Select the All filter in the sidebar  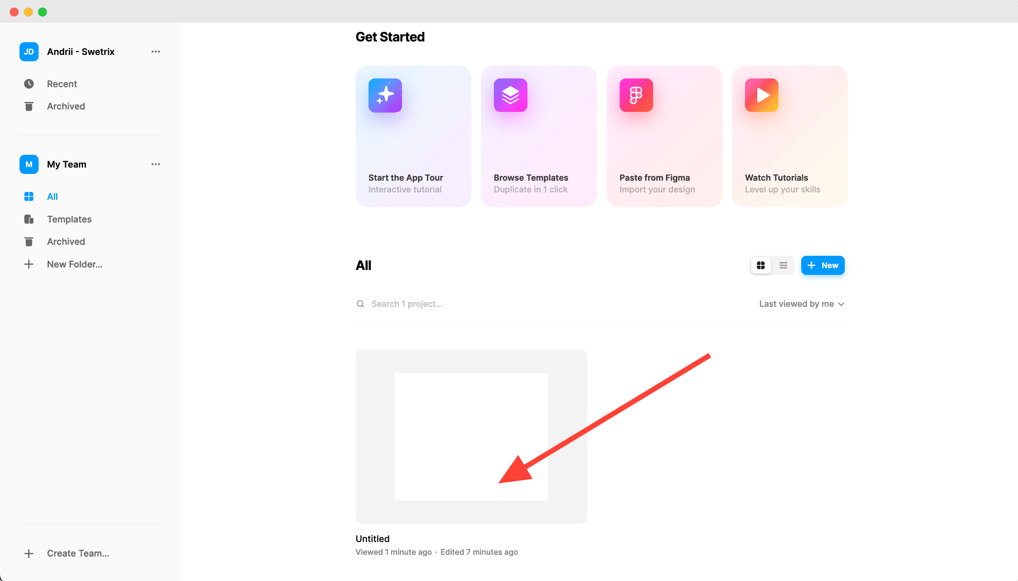(x=52, y=196)
